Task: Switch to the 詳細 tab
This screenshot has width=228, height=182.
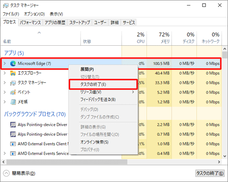Action: 114,22
